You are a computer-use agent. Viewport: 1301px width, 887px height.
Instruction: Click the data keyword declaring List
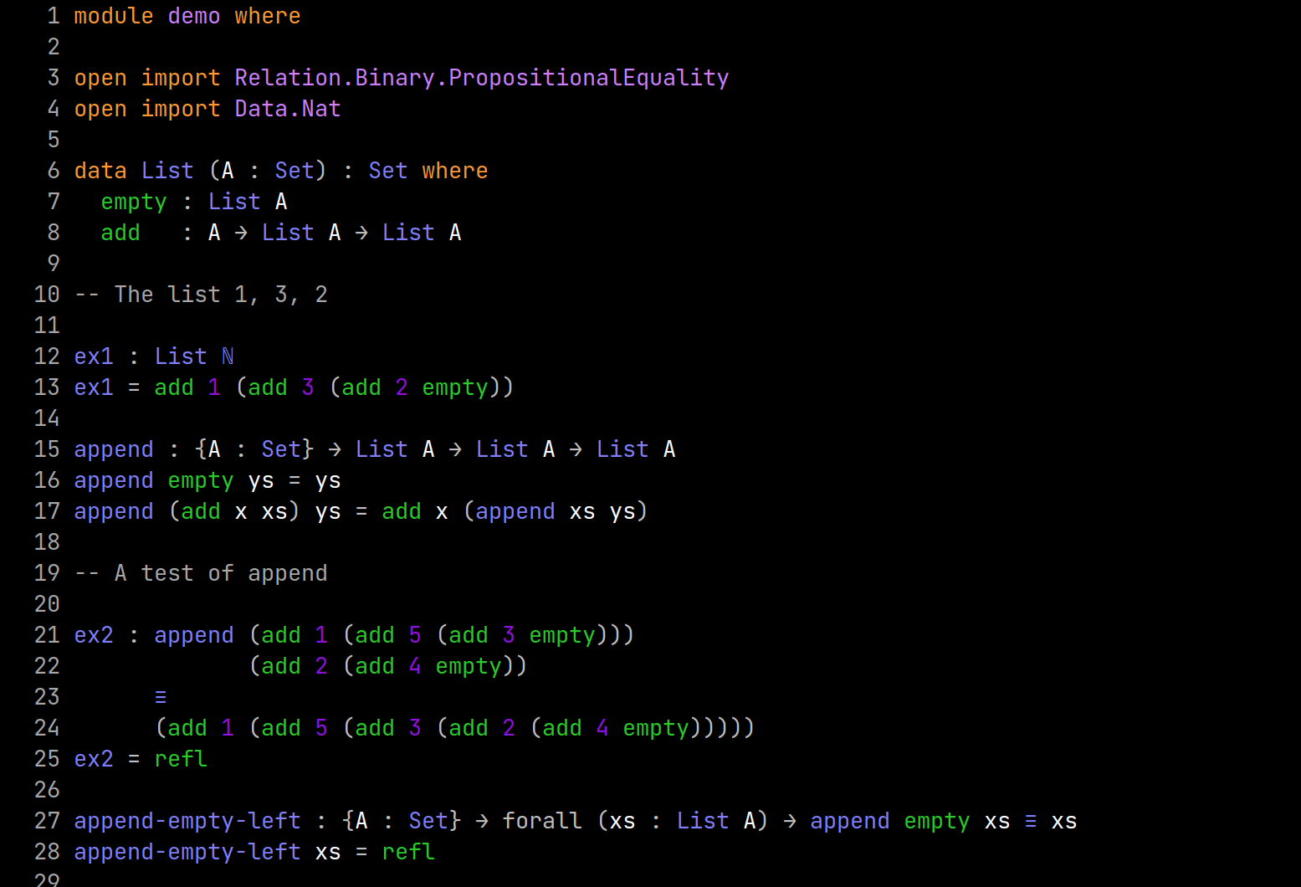pos(100,170)
